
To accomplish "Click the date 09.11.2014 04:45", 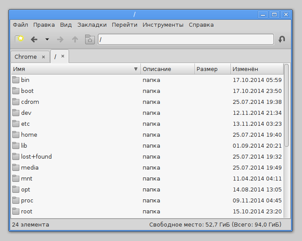I will (257, 200).
